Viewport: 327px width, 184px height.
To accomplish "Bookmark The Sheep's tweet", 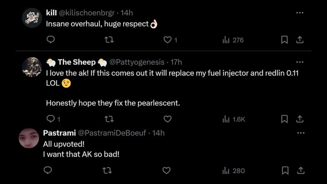I will pos(284,119).
